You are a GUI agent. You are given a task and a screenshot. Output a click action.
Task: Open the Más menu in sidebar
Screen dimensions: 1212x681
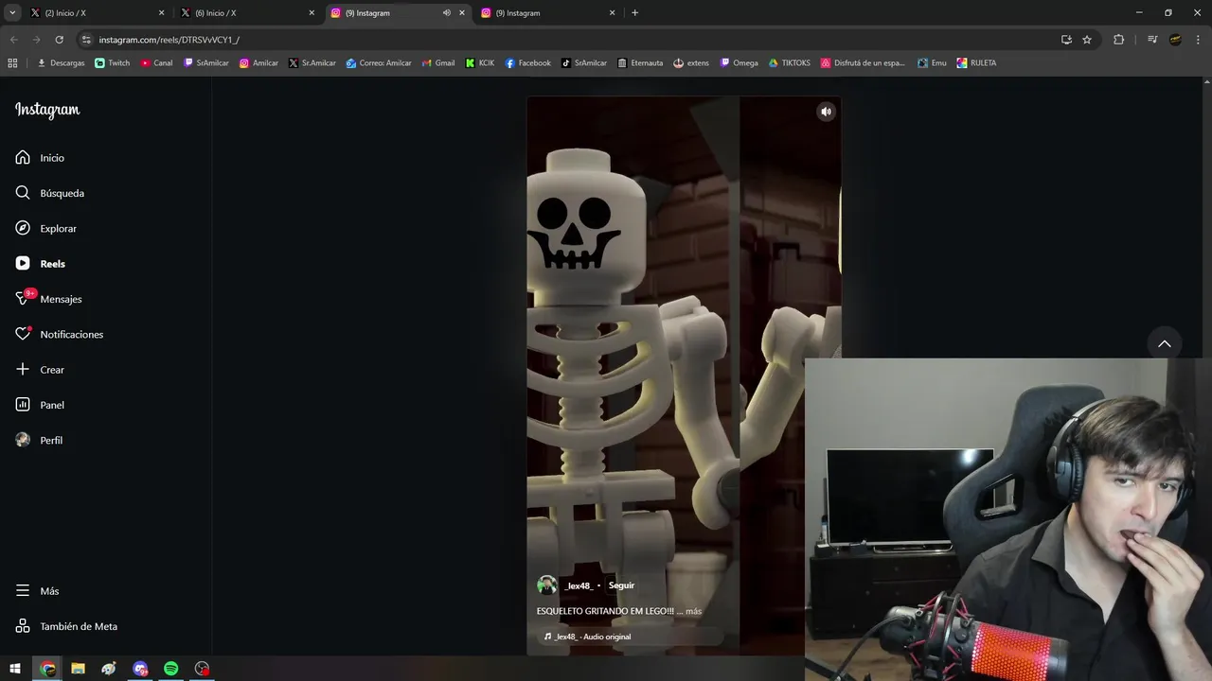coord(37,591)
